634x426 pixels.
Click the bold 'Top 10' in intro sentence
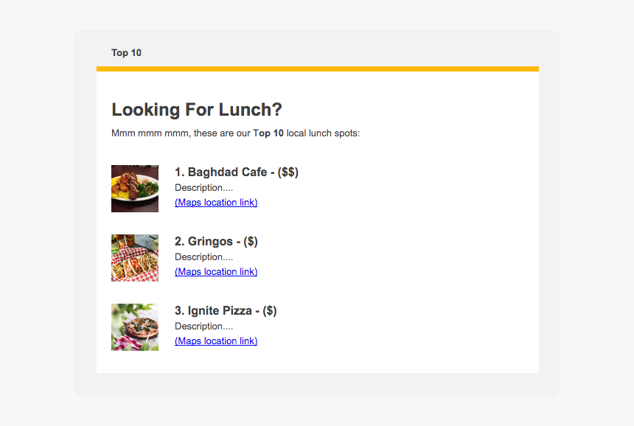click(268, 133)
